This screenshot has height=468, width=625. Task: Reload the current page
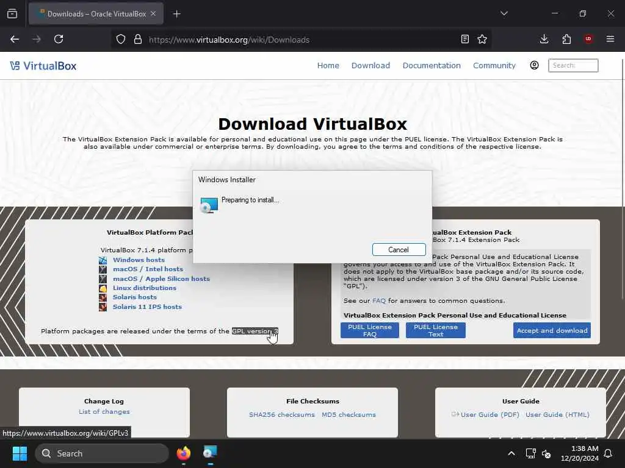[59, 40]
